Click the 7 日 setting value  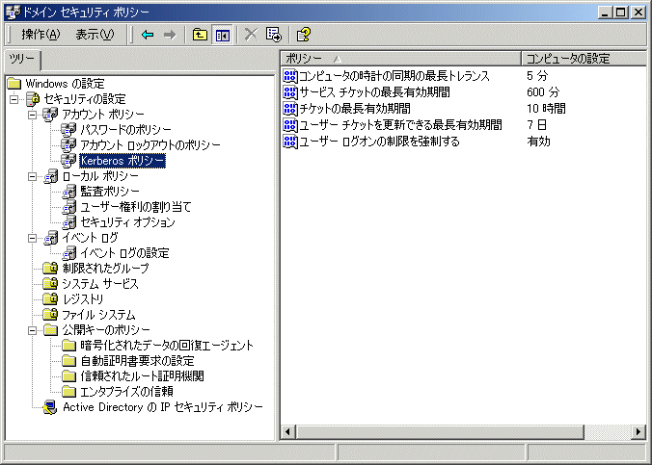click(x=536, y=125)
